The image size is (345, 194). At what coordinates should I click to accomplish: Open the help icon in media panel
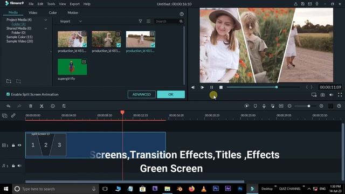coord(182,14)
